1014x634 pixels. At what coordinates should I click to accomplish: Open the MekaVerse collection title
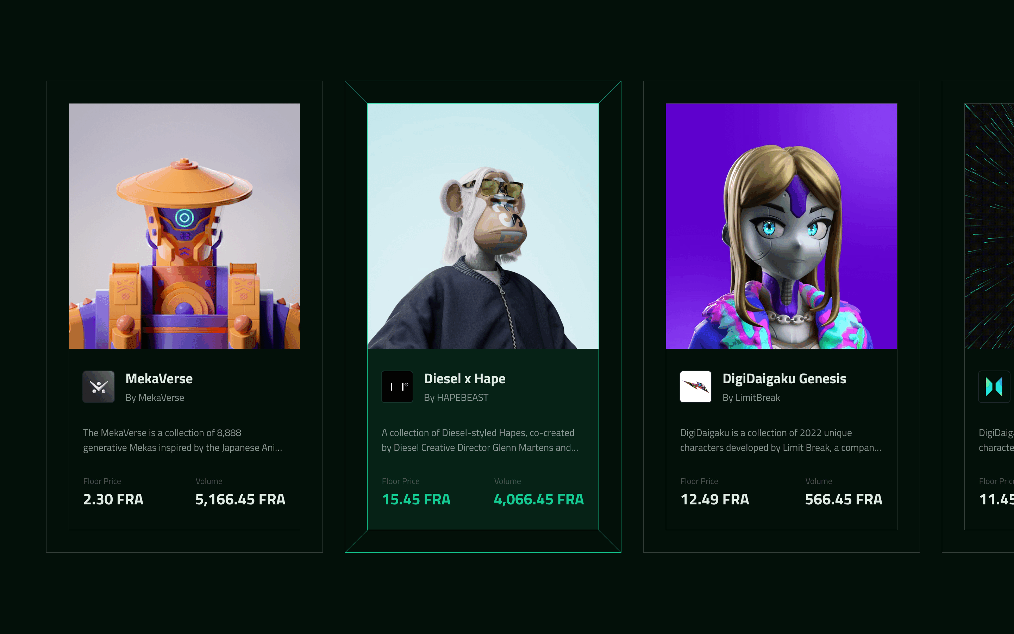[159, 379]
